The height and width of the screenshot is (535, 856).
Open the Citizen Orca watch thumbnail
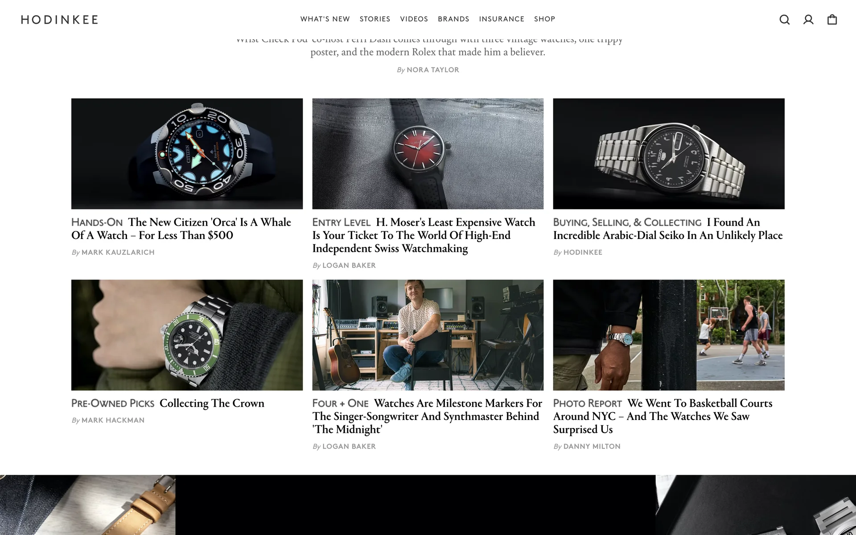(x=187, y=154)
